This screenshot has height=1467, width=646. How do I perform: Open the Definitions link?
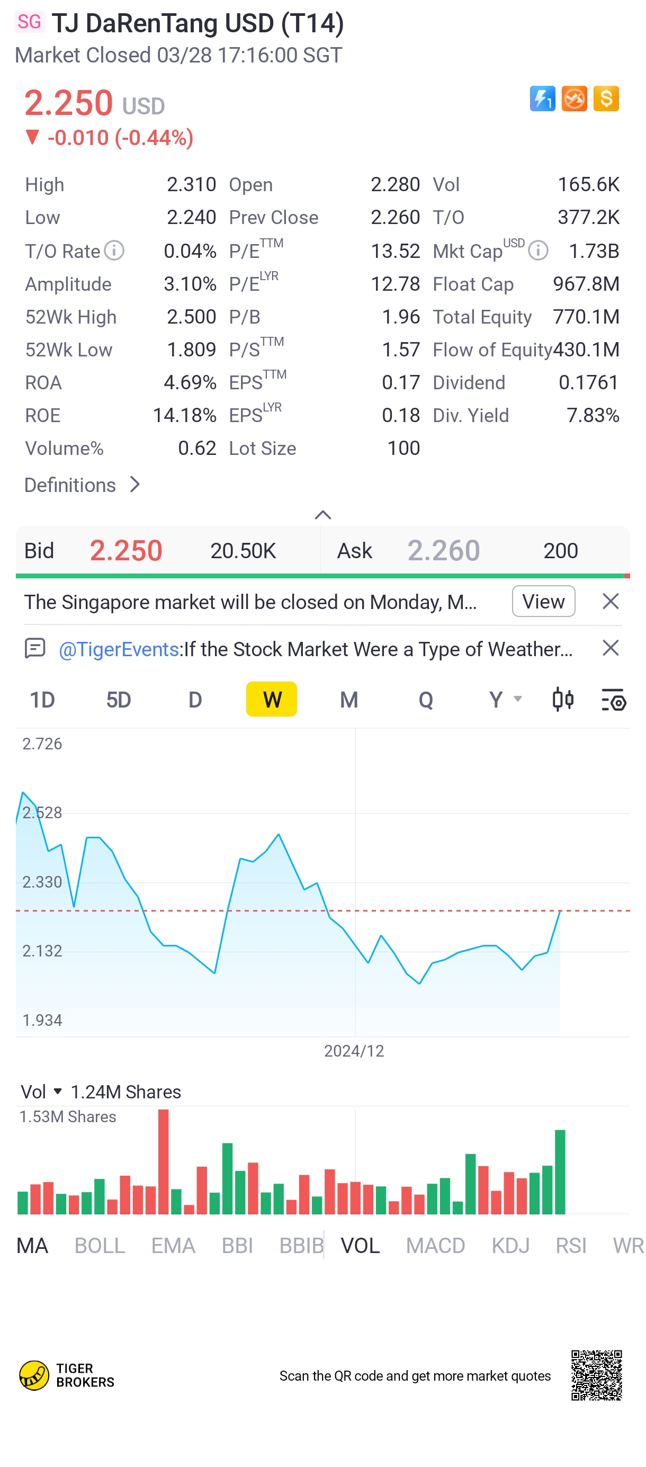click(83, 485)
